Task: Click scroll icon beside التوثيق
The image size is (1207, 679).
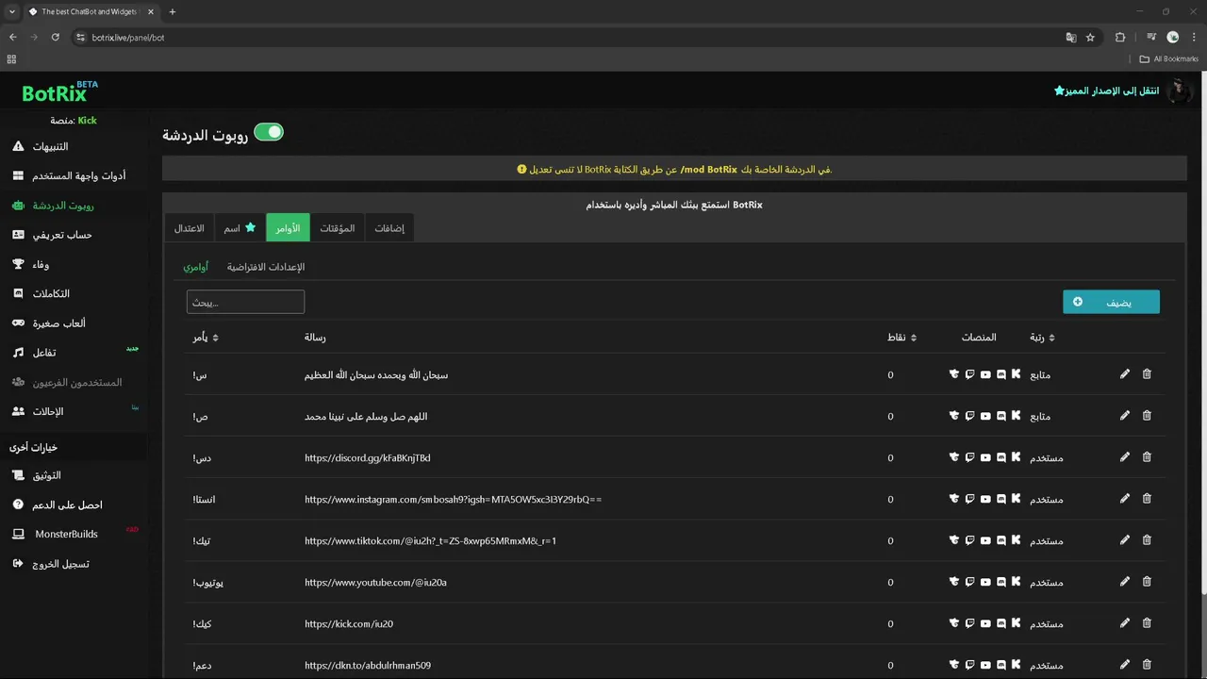Action: tap(18, 475)
